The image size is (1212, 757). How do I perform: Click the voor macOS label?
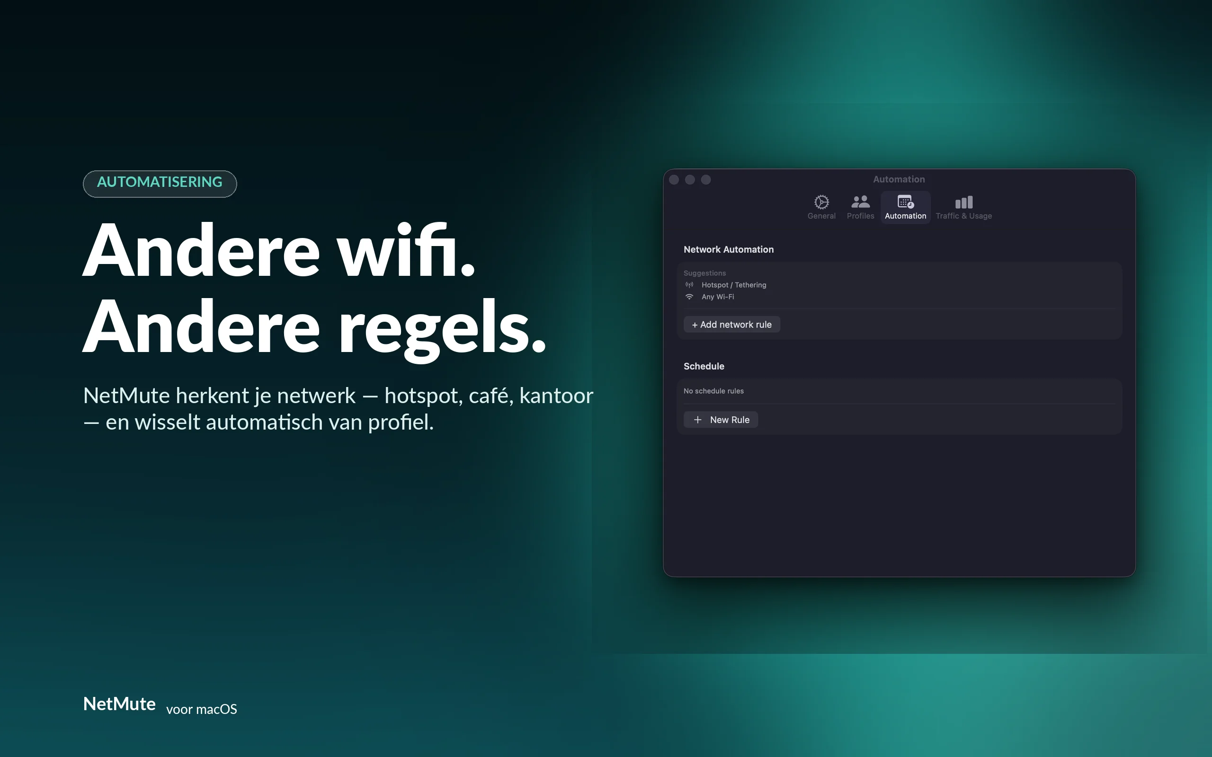201,709
